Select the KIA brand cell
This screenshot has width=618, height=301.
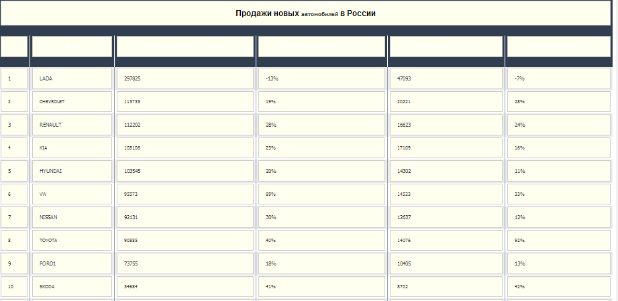pyautogui.click(x=72, y=147)
